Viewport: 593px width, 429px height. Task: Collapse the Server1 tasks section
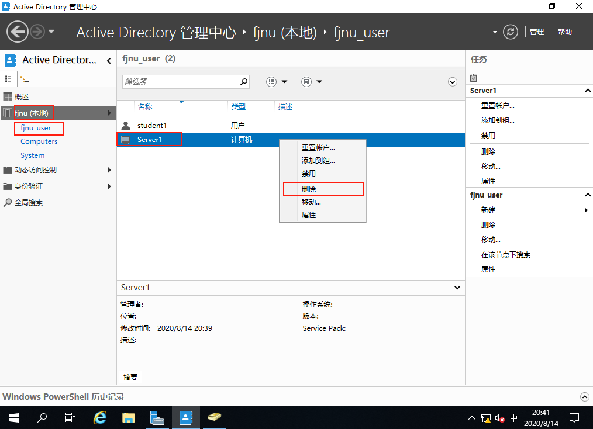(x=587, y=91)
